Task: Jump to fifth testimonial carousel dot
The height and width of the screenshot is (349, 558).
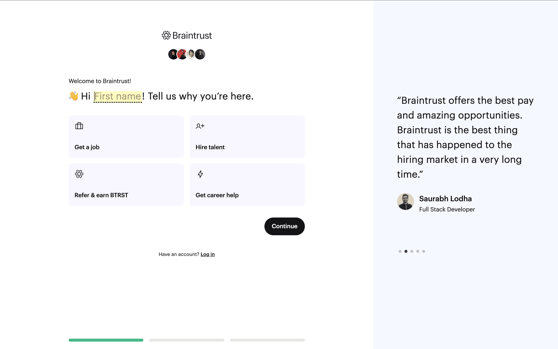Action: [424, 251]
